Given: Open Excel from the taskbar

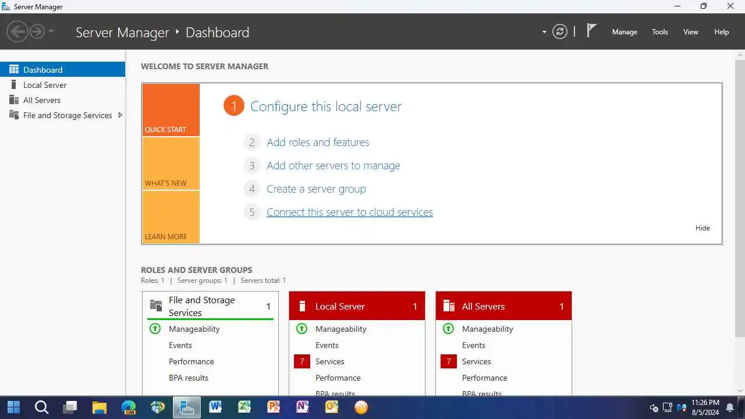Looking at the screenshot, I should (x=244, y=407).
